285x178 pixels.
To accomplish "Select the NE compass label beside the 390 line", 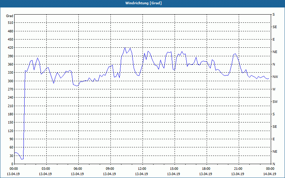I will 275,52.
